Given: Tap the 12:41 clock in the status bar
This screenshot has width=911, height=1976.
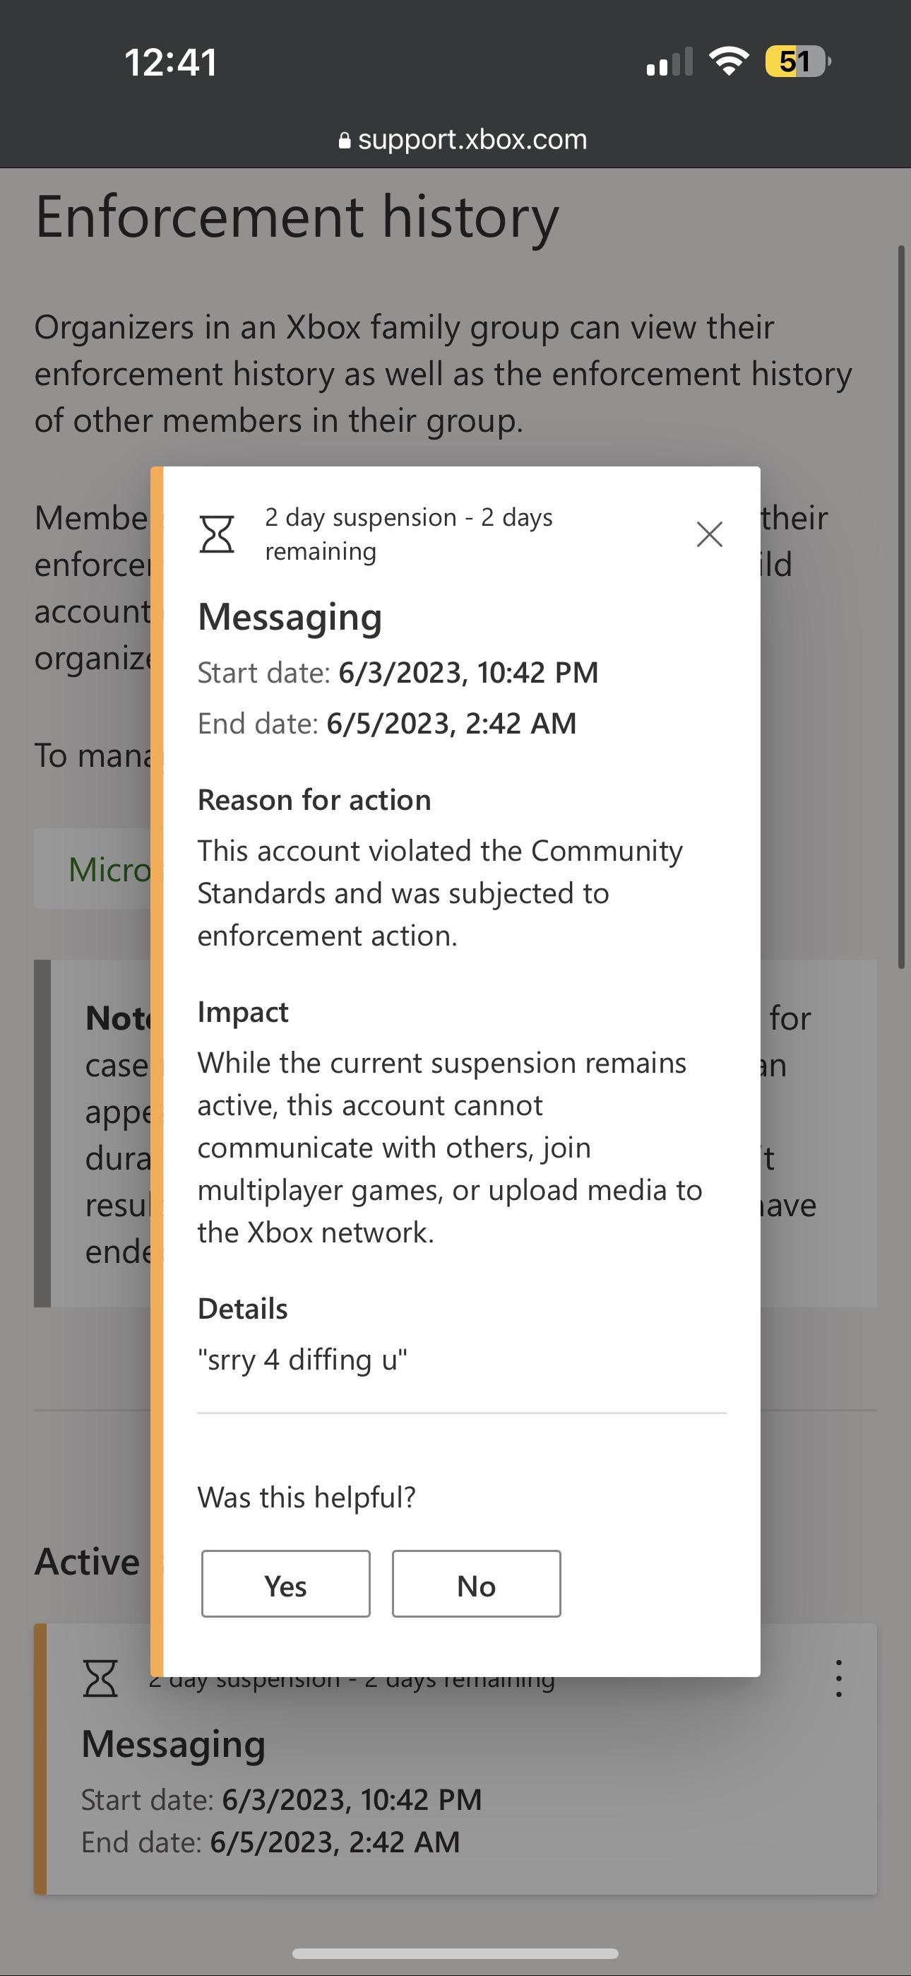Looking at the screenshot, I should point(171,62).
